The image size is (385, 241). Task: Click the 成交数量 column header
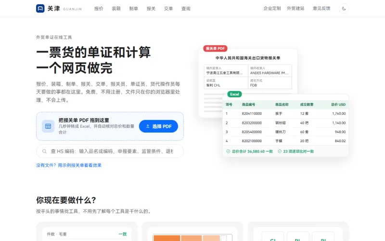pyautogui.click(x=307, y=105)
